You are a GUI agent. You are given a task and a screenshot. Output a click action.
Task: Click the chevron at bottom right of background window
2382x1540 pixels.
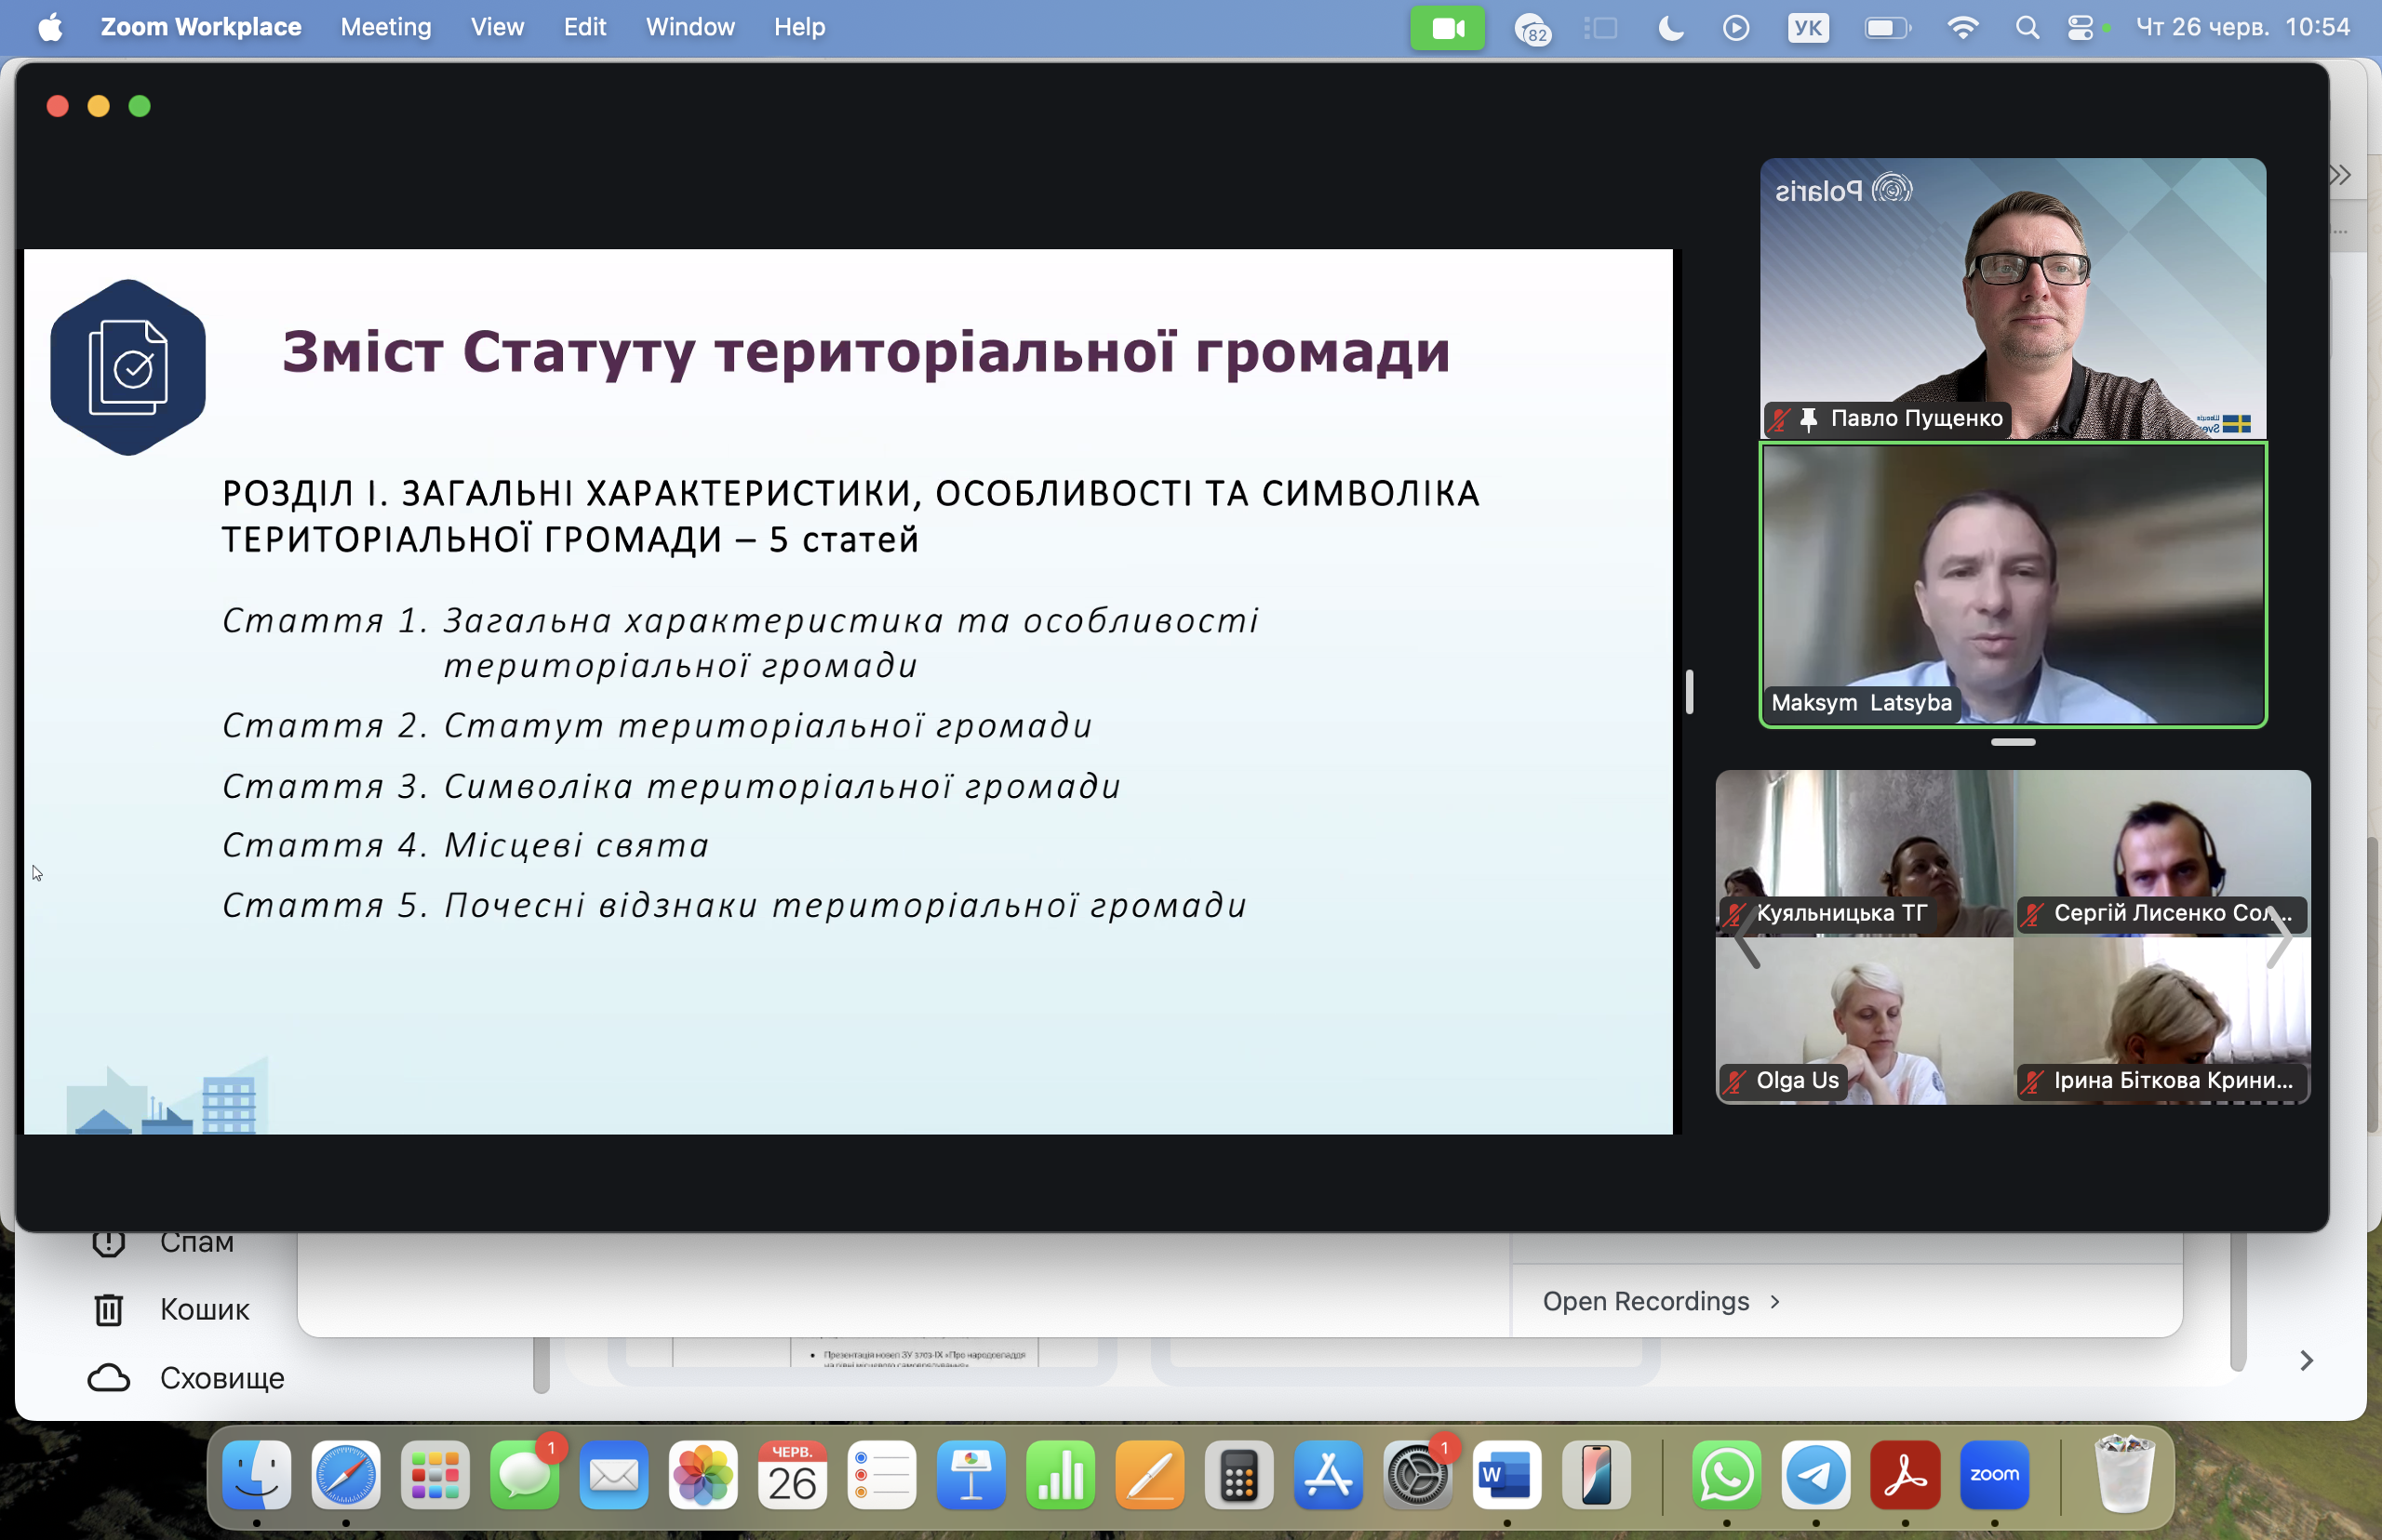click(x=2306, y=1361)
